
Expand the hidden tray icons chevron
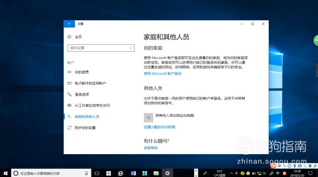(x=231, y=173)
